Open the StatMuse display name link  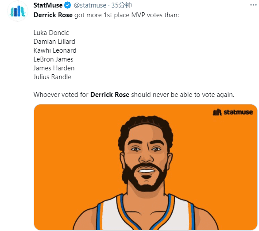point(48,5)
